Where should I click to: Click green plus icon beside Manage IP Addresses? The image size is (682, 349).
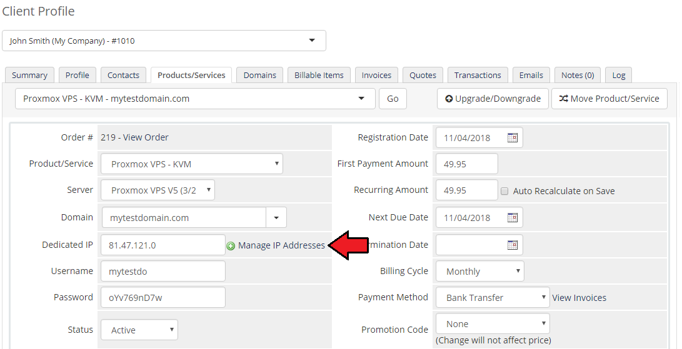coord(231,246)
